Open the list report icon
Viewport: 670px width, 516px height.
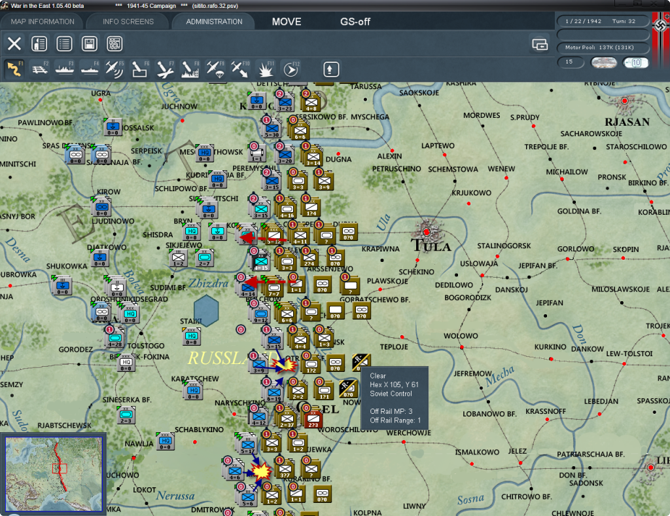(65, 44)
